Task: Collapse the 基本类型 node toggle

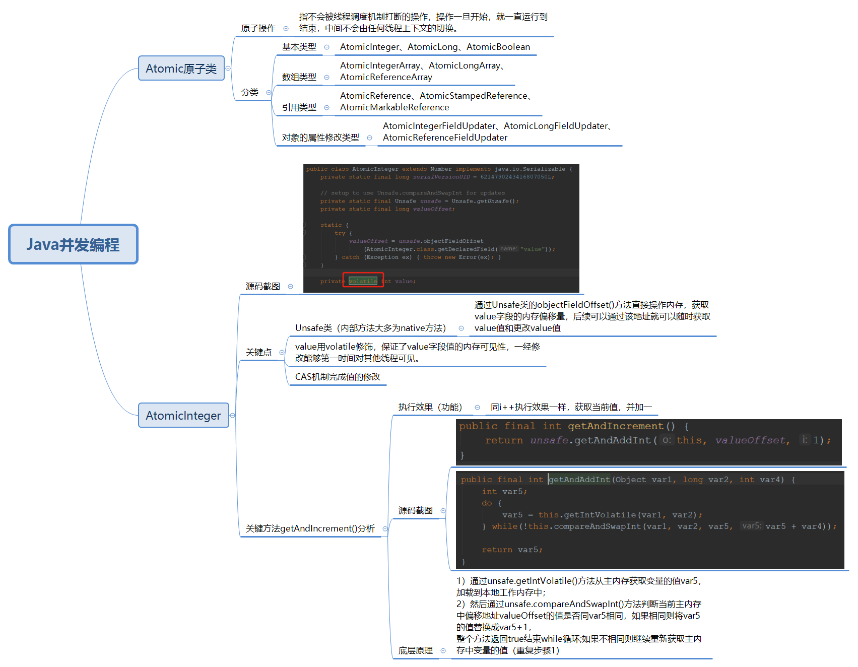Action: [x=327, y=47]
